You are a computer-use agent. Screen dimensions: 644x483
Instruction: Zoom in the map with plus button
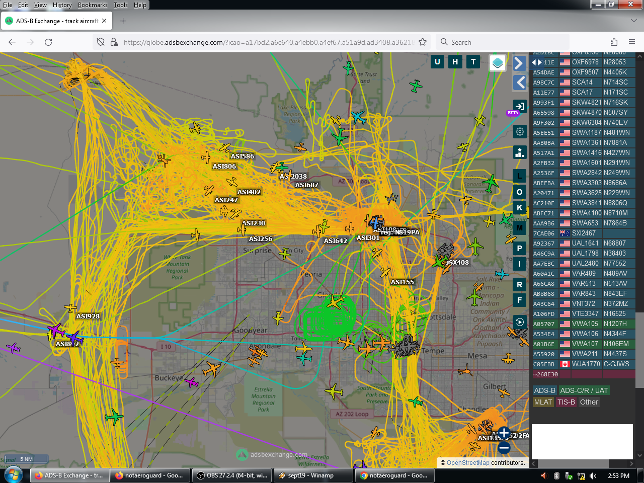pos(504,432)
